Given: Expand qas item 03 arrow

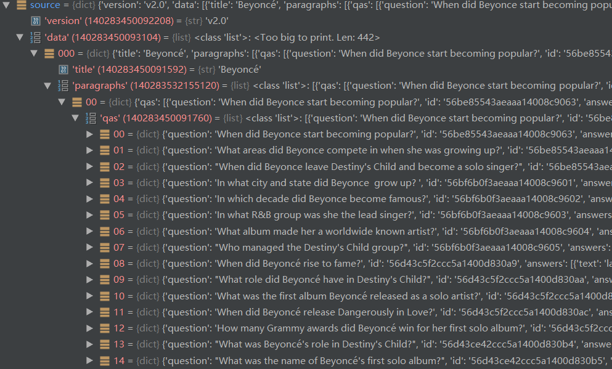Looking at the screenshot, I should [89, 182].
